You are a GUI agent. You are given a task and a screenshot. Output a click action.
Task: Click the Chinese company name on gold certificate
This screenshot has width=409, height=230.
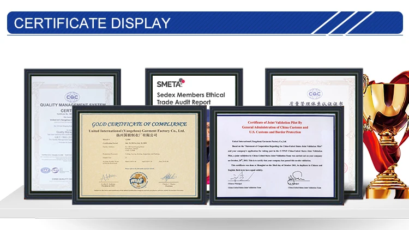coord(137,135)
